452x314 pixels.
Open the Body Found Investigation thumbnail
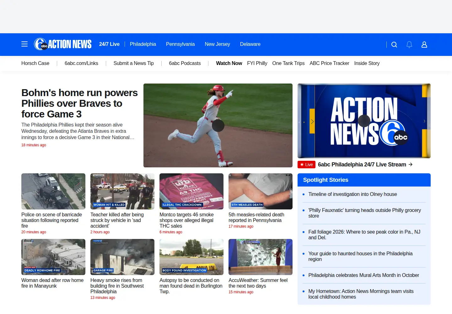coord(191,257)
